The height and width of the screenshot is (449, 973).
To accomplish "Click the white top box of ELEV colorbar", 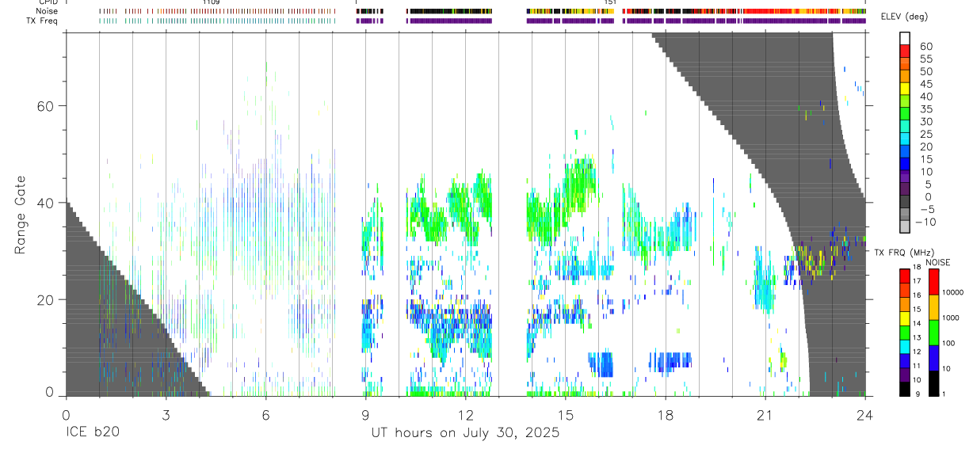I will point(905,39).
